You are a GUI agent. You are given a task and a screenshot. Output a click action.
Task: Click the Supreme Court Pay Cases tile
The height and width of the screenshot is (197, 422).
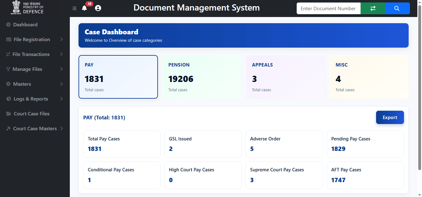284,175
